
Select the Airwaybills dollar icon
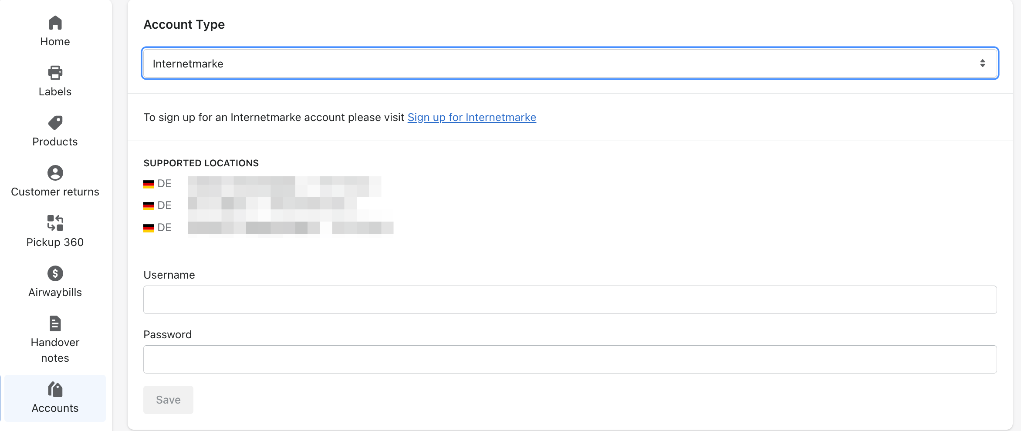(55, 273)
